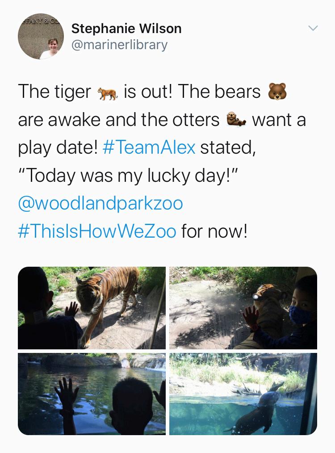Screen dimensions: 335x453
Task: Click the bear face emoji
Action: tap(277, 91)
